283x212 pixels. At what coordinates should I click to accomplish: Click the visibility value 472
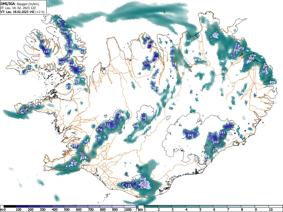click(197, 60)
